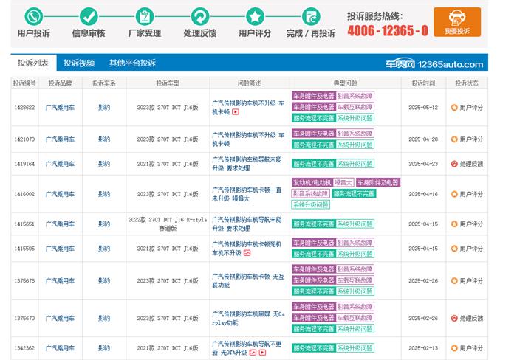Click the 发动机/电动机 噪音大 tag in row 1416002
This screenshot has height=360, width=517.
[323, 182]
